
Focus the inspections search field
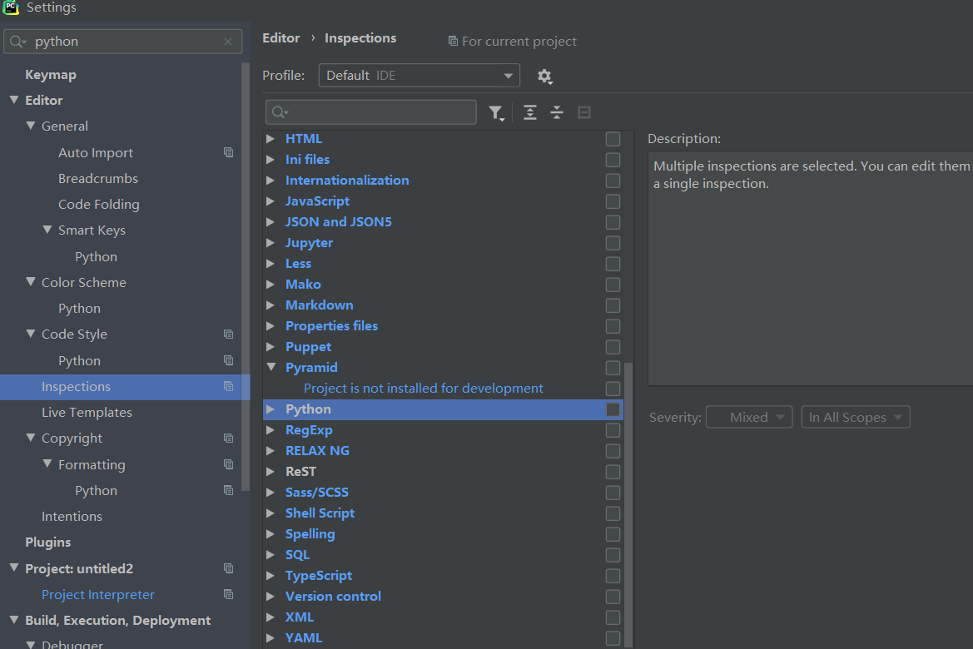371,112
